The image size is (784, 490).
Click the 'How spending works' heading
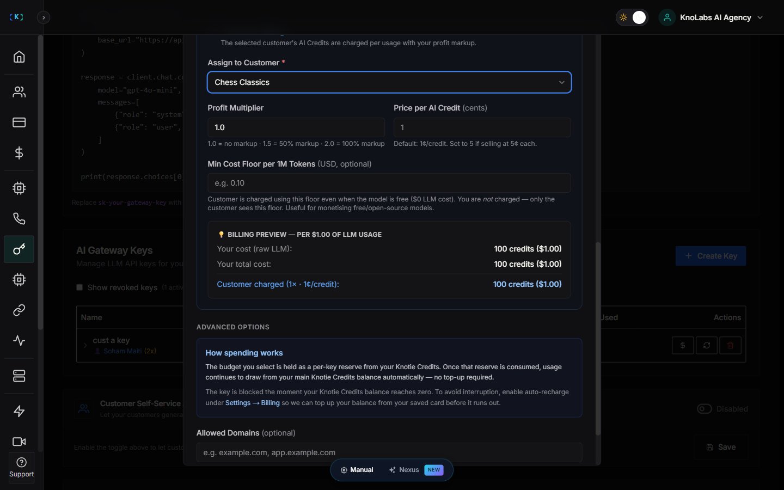pyautogui.click(x=244, y=353)
